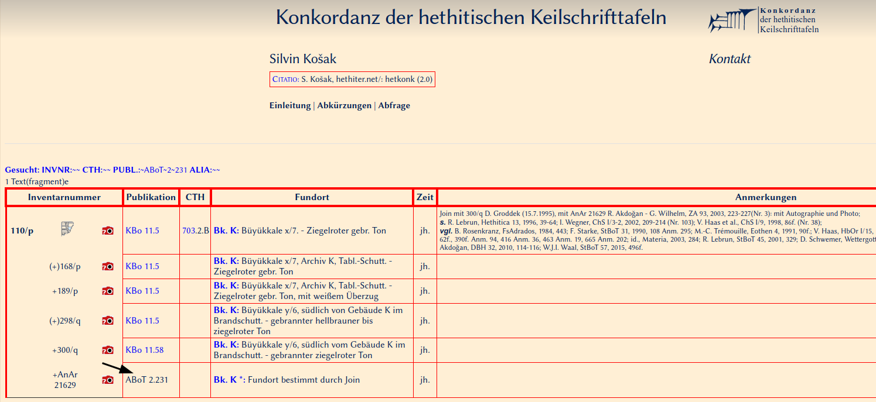Follow the CTH 703.2.B link
Screen dimensions: 876x402
click(195, 231)
